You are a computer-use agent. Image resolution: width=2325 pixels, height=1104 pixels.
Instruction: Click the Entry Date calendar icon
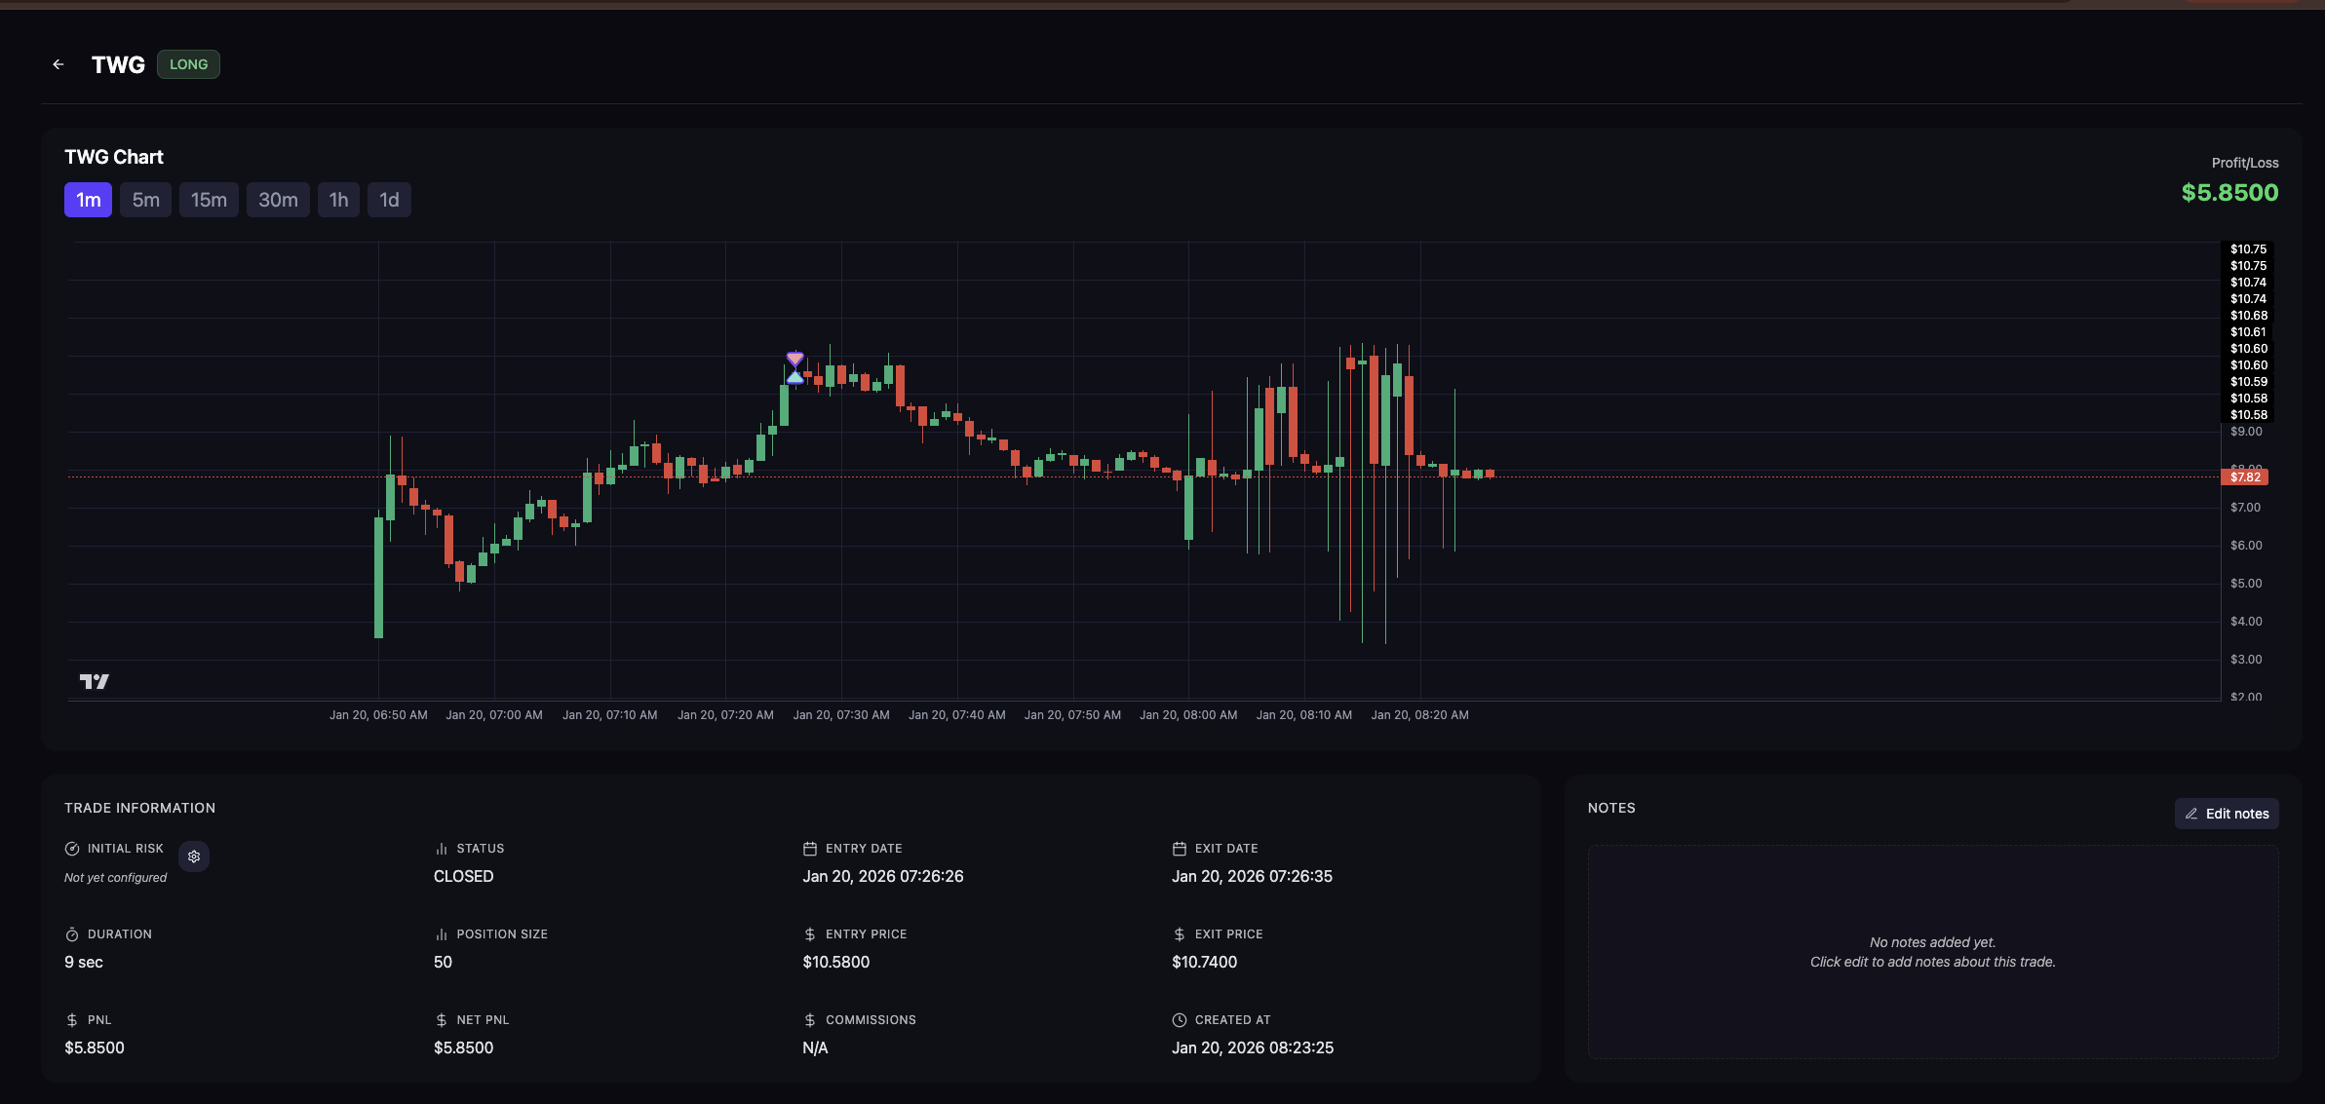point(809,849)
